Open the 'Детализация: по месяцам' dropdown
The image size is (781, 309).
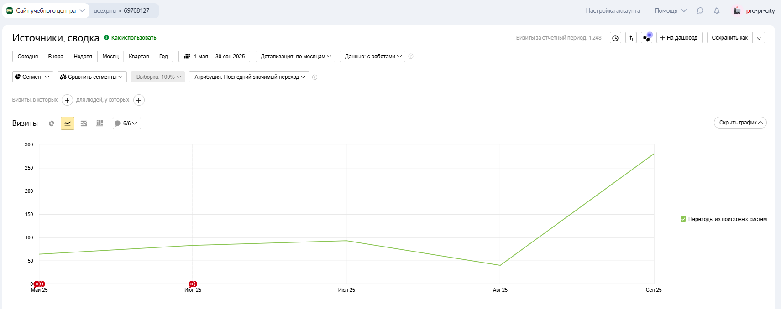click(295, 57)
